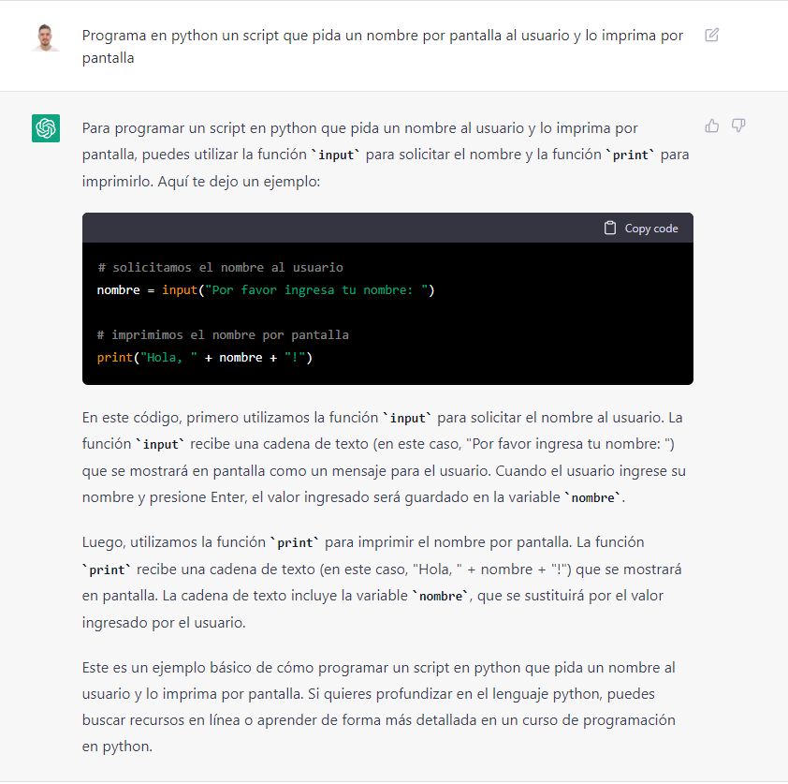Click the edit message pencil icon
Viewport: 788px width, 784px height.
(x=711, y=36)
